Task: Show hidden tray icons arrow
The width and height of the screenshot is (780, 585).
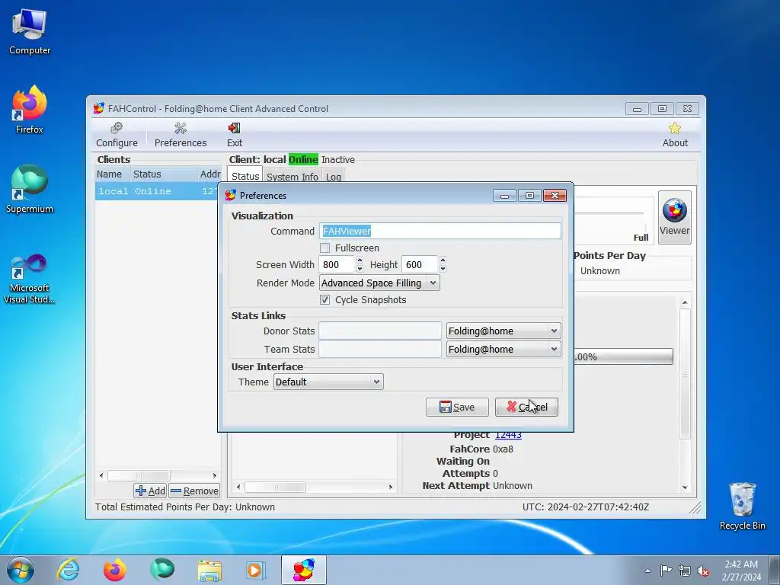Action: tap(647, 571)
